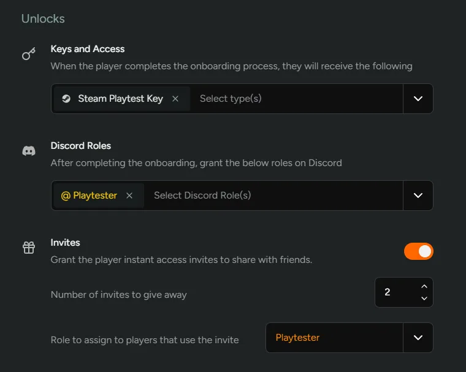The width and height of the screenshot is (466, 372).
Task: Remove the @ Playtester role chip
Action: 129,195
